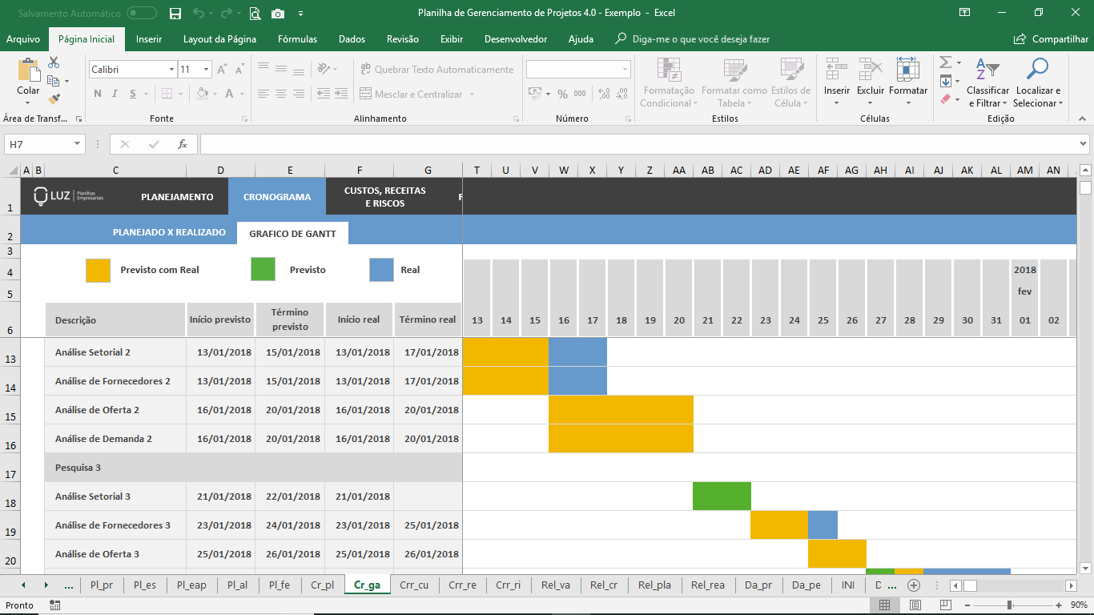Click the Compartilhar share button
1094x615 pixels.
1051,39
